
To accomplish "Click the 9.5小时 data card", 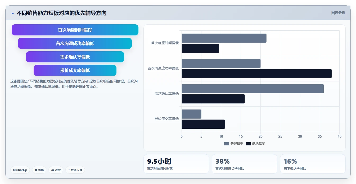I will 176,164.
